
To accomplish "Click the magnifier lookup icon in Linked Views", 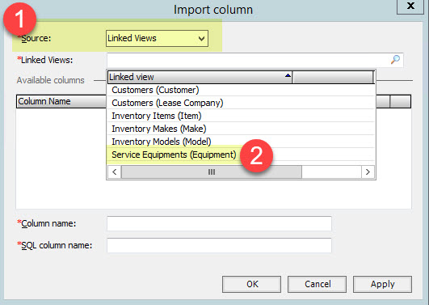I will [395, 60].
